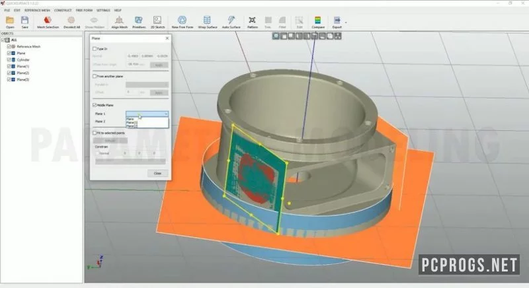Click the XYZ axis gizmo in viewport corner

click(95, 263)
